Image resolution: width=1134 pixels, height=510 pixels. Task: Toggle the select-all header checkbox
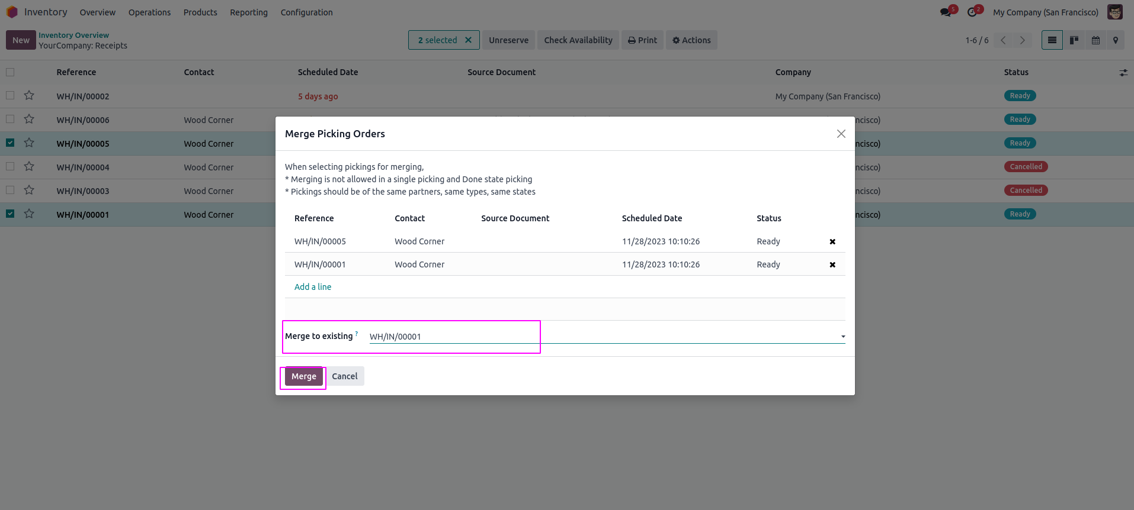point(10,72)
